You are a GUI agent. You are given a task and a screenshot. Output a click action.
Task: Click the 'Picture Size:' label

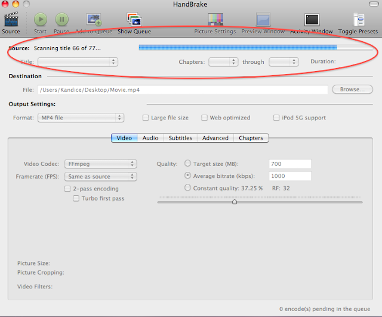click(33, 263)
